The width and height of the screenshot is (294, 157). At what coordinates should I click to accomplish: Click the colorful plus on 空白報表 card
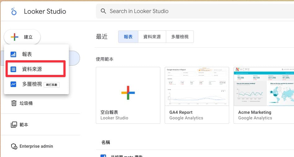tap(128, 93)
